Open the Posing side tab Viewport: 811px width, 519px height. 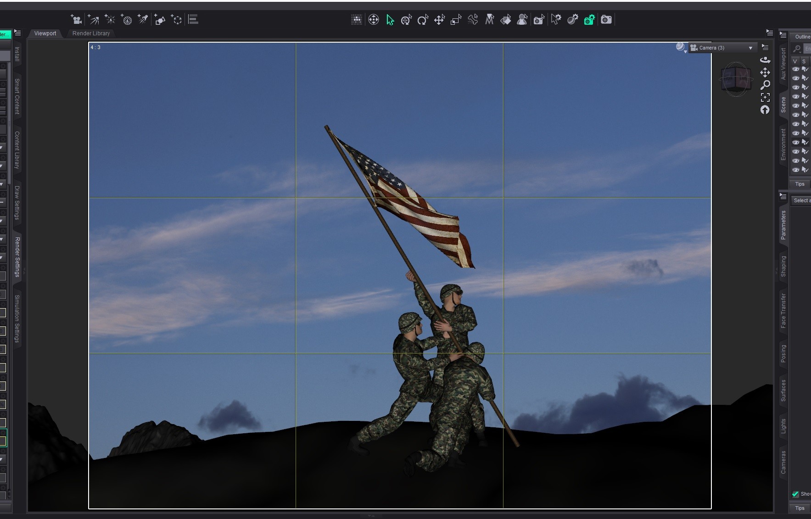tap(783, 353)
